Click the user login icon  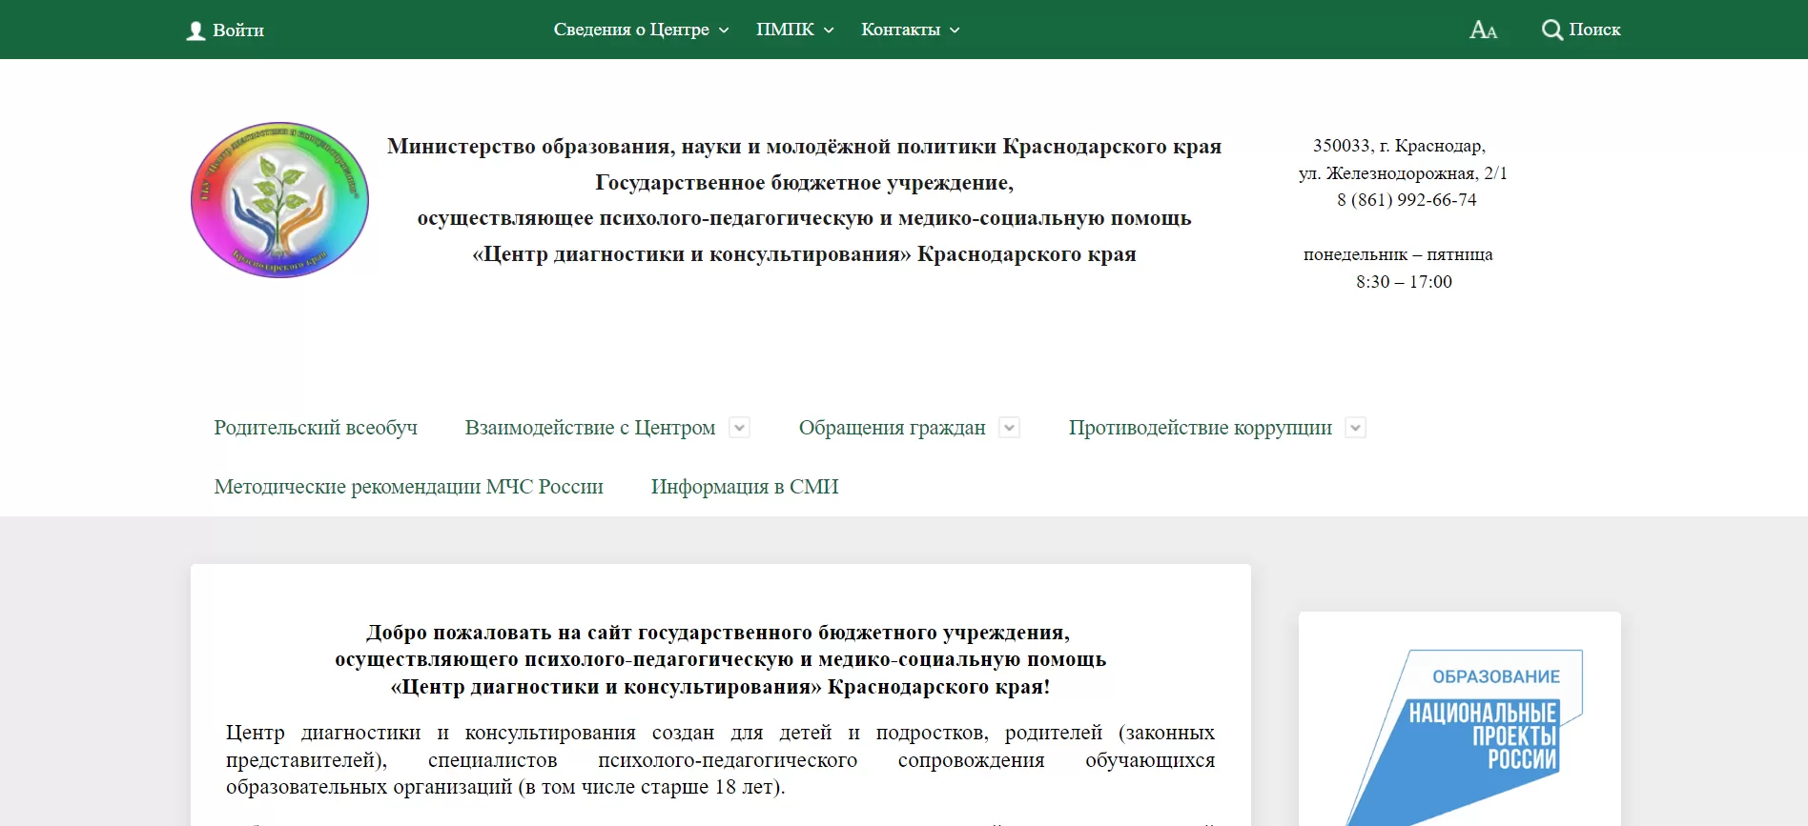click(x=195, y=30)
